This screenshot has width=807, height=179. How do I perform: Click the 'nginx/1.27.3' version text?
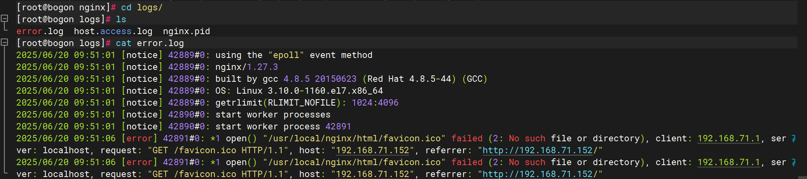247,67
